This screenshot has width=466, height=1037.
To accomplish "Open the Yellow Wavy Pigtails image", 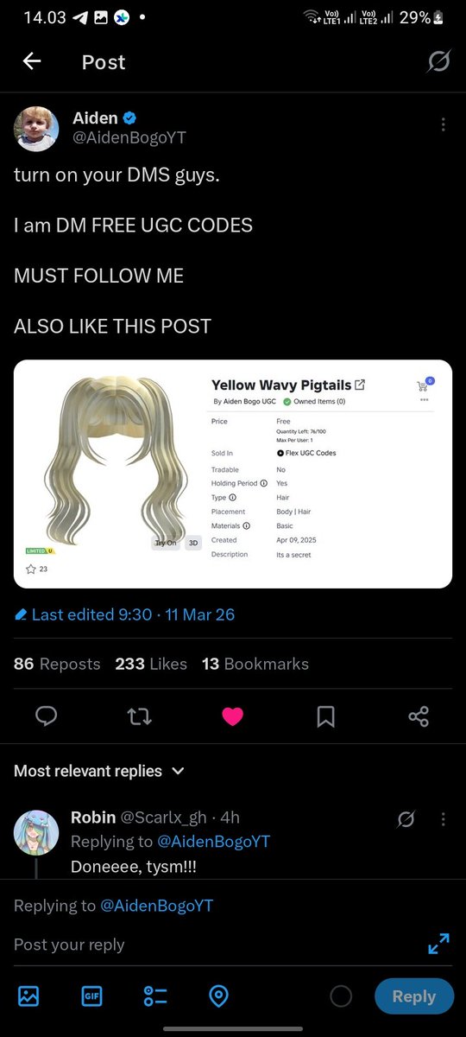I will pyautogui.click(x=233, y=474).
